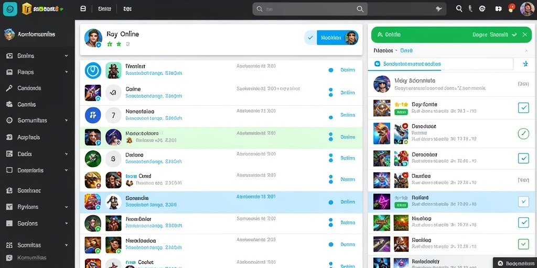537x268 pixels.
Task: Click the Cendonds wrench icon
Action: pyautogui.click(x=9, y=88)
